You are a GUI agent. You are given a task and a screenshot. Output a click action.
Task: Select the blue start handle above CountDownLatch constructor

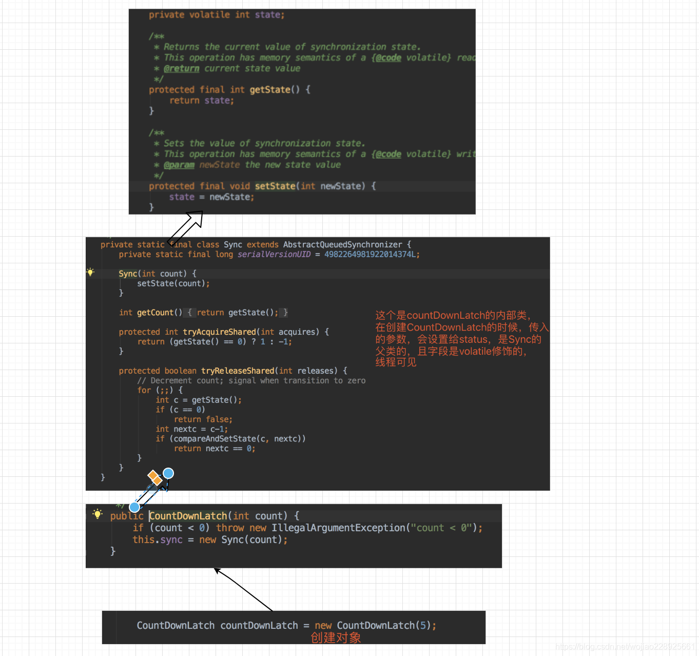134,507
